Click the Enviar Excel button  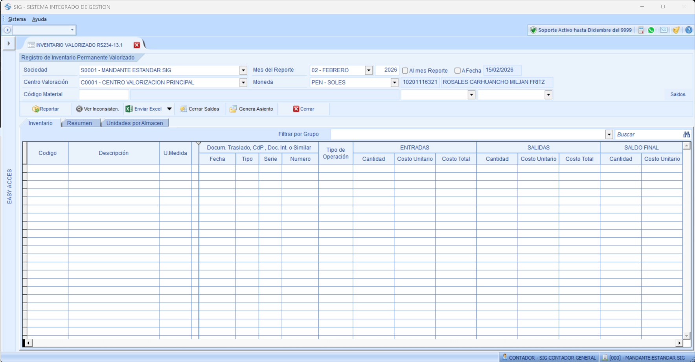(x=144, y=109)
